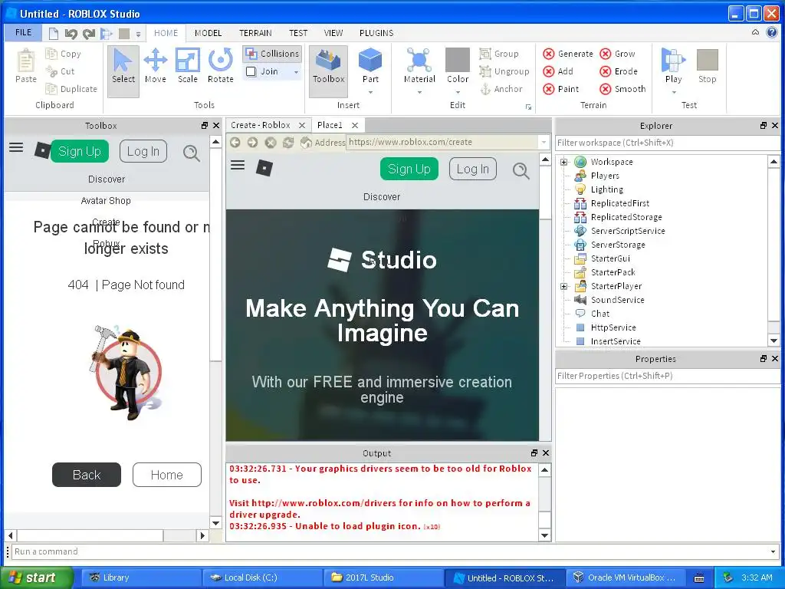Switch to 2017L Studio taskbar window

click(x=383, y=577)
